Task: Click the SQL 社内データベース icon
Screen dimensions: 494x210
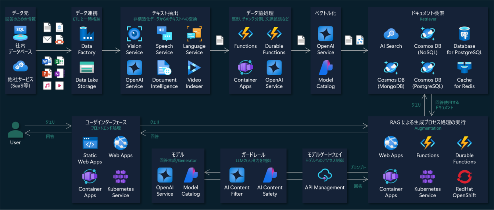Action: (20, 33)
